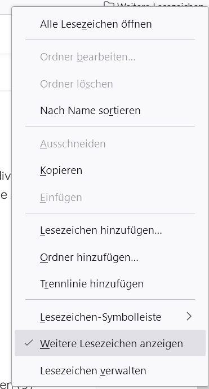Click the Weitere Lesezeichen folder icon in toolbar
Viewport: 209px width, 389px height.
coord(109,4)
